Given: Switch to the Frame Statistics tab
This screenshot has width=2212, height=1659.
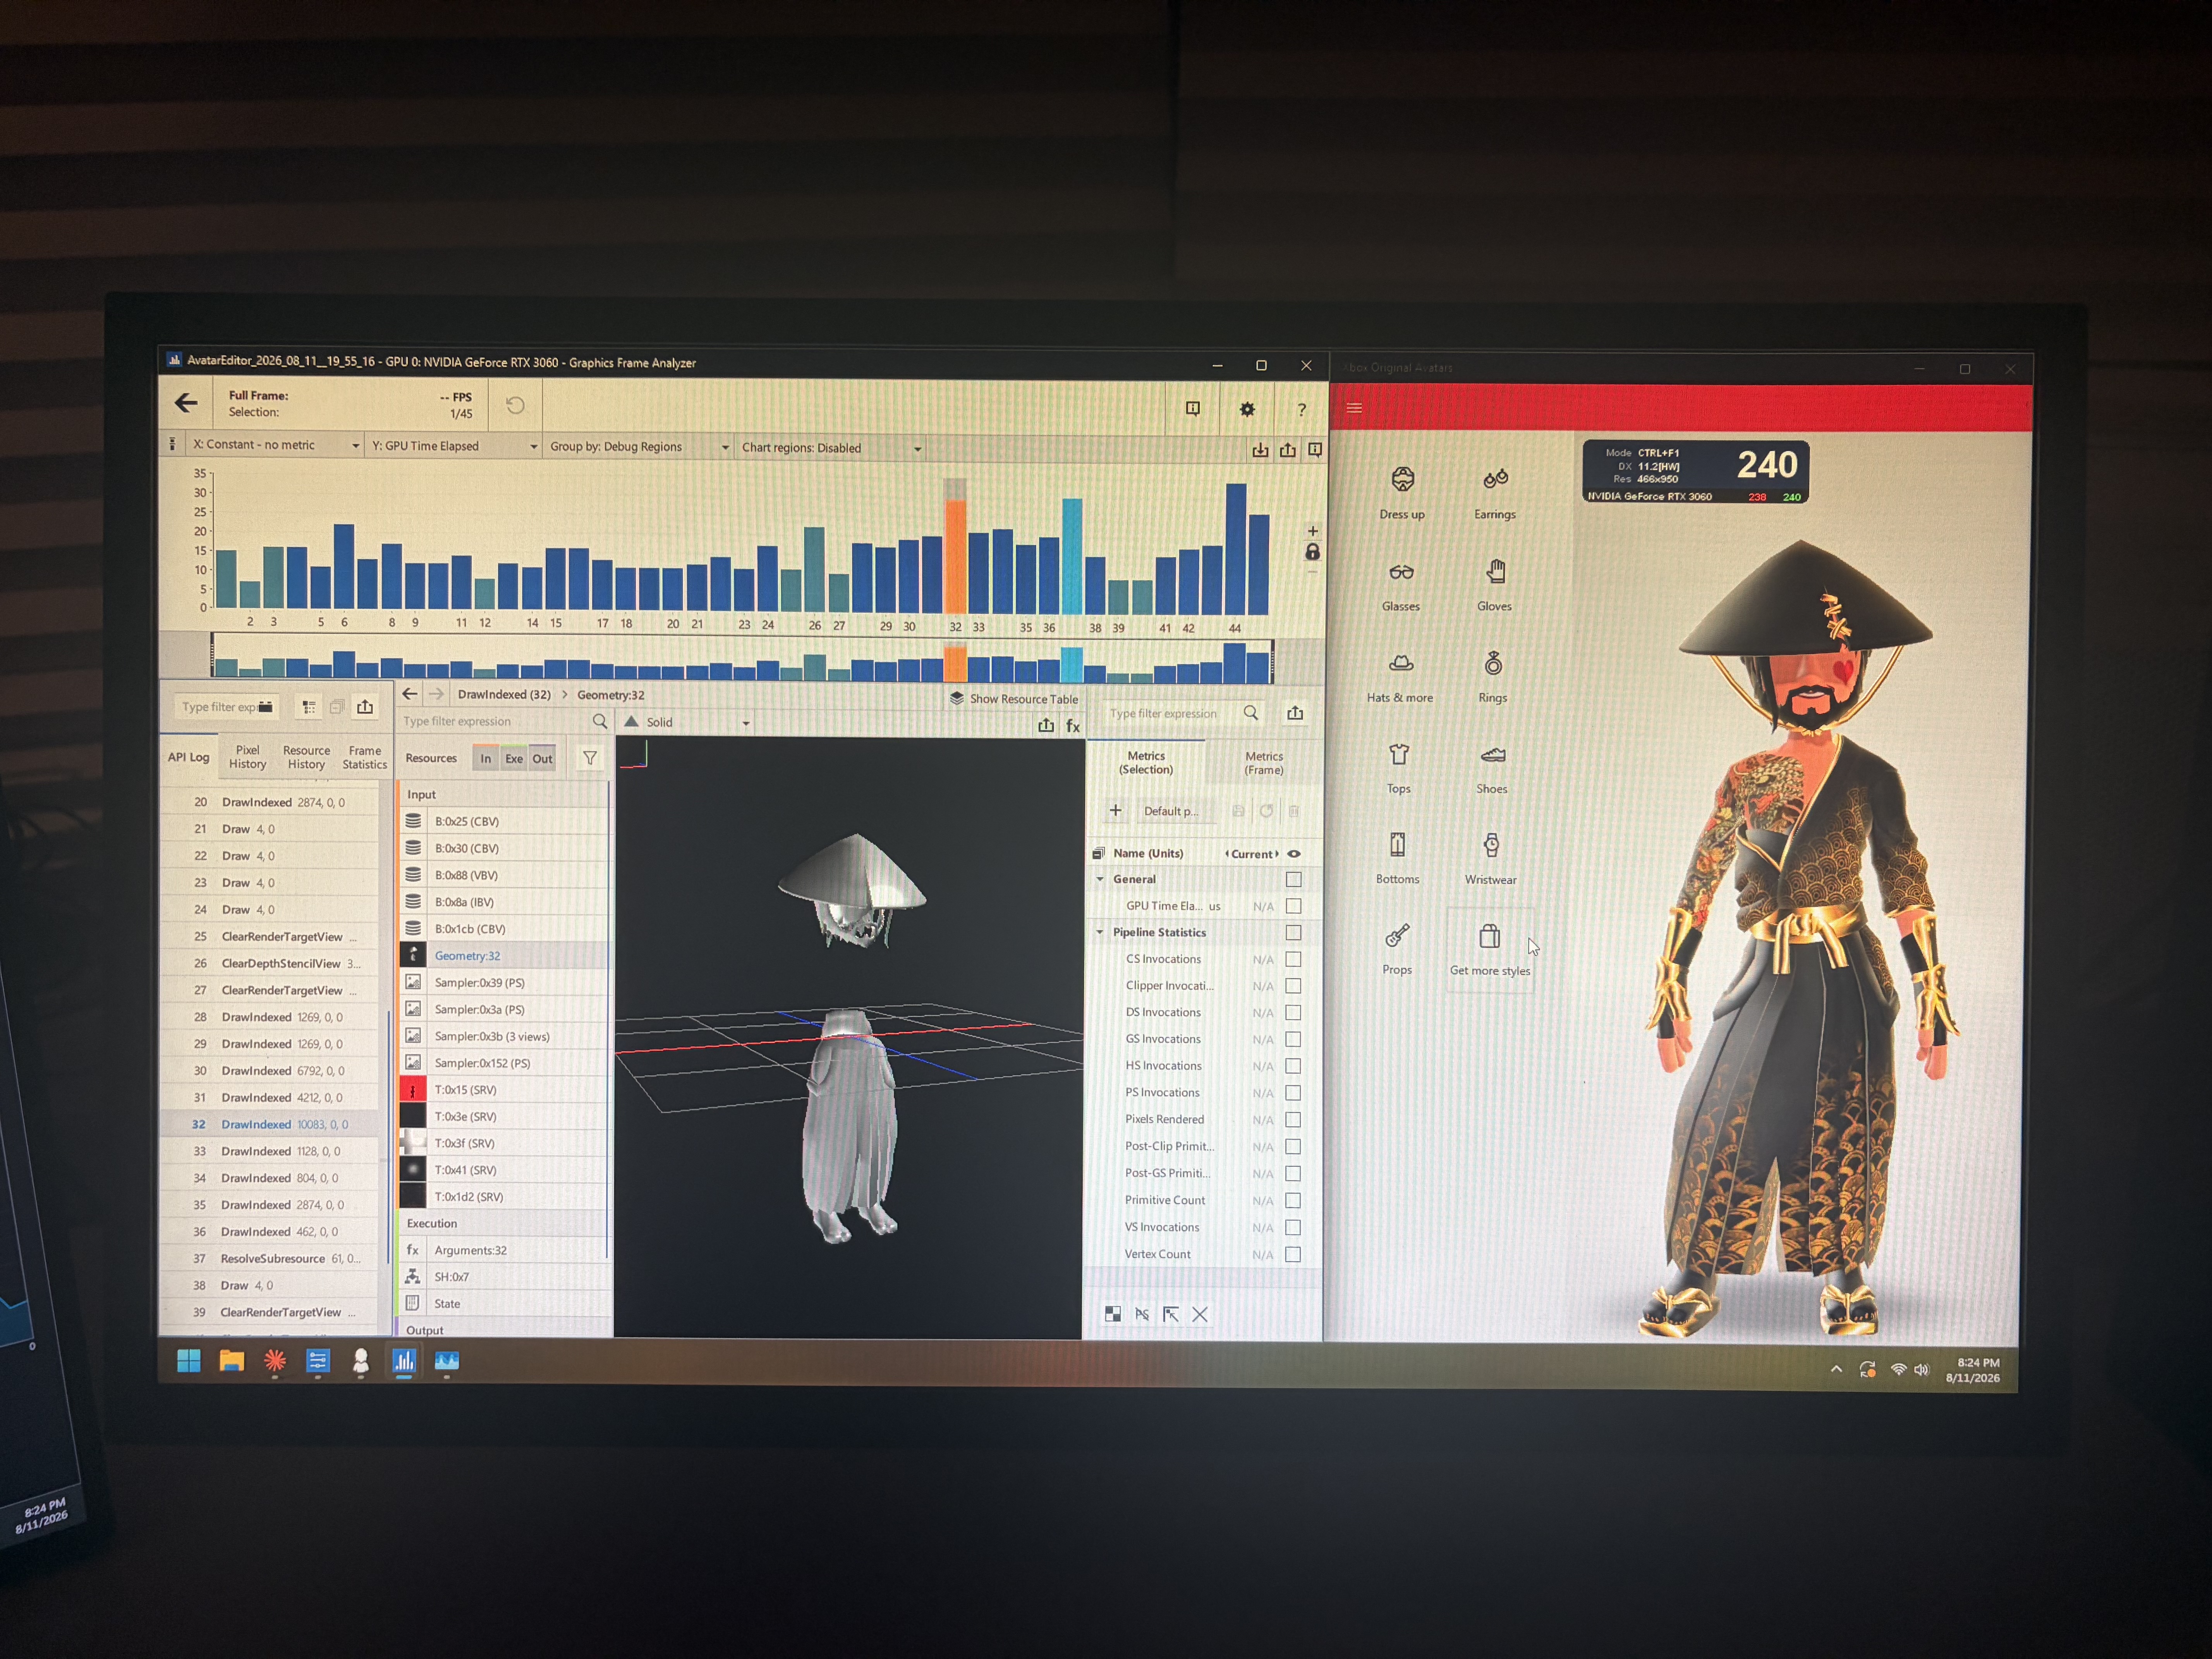Looking at the screenshot, I should point(365,757).
